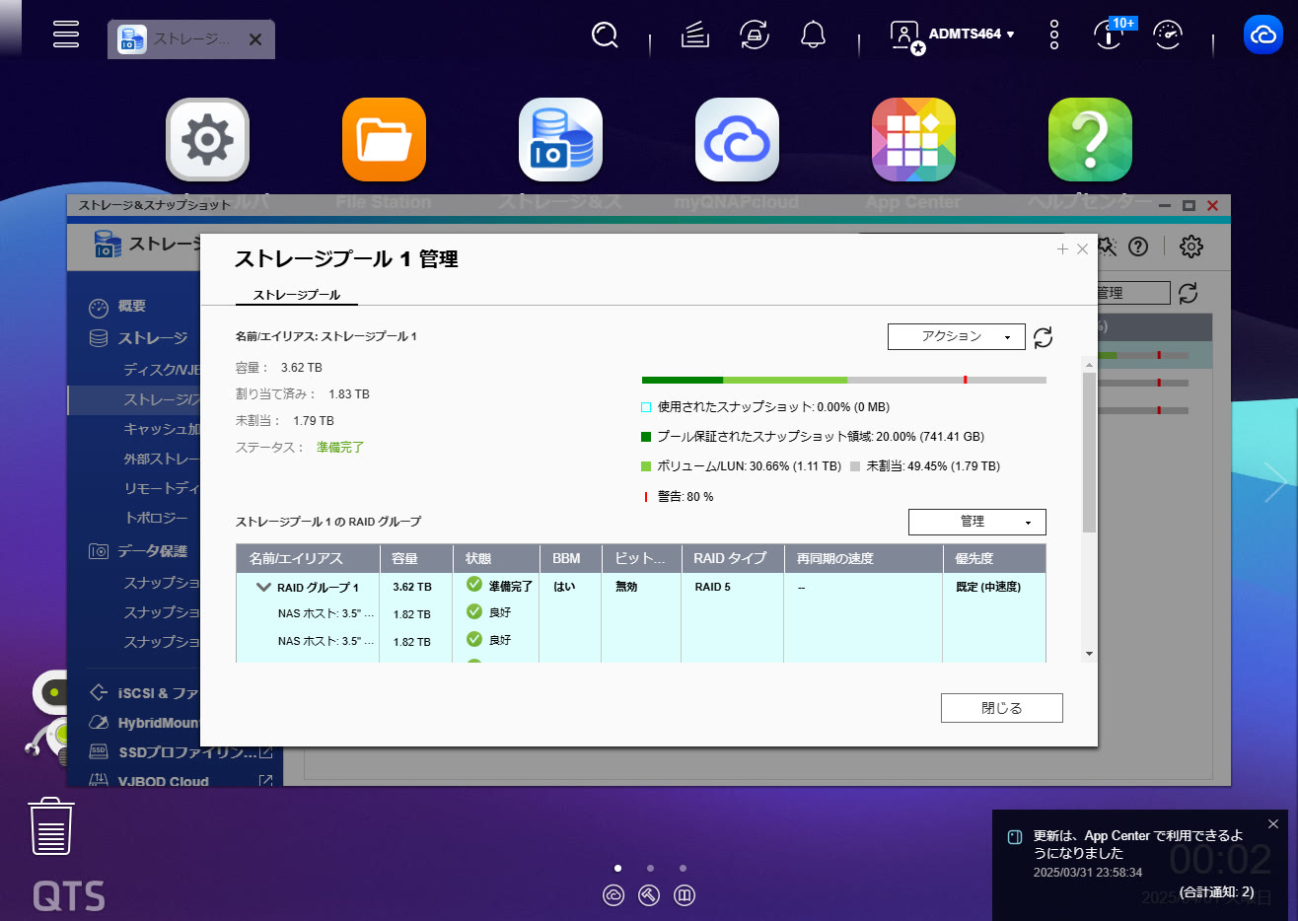Viewport: 1298px width, 921px height.
Task: Click the 準備完了 status link
Action: pyautogui.click(x=339, y=448)
